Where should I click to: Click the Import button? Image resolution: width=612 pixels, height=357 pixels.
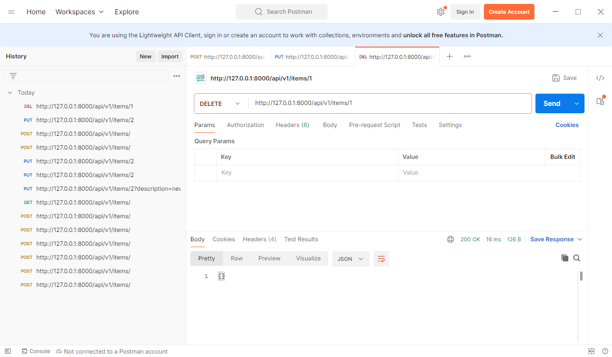pyautogui.click(x=170, y=56)
